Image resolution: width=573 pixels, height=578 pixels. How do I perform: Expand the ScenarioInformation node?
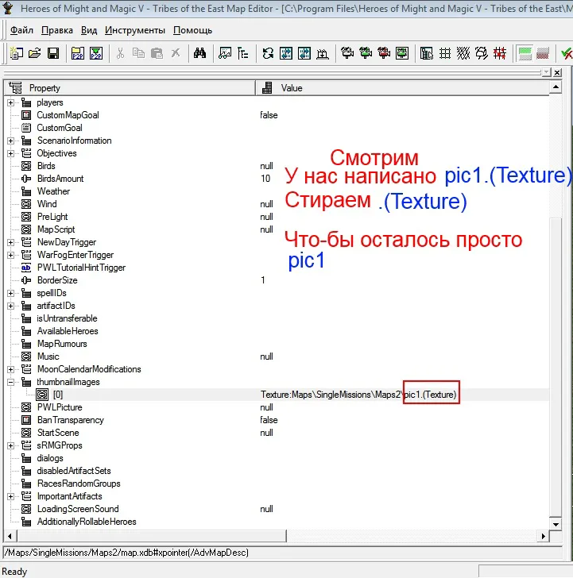point(10,141)
